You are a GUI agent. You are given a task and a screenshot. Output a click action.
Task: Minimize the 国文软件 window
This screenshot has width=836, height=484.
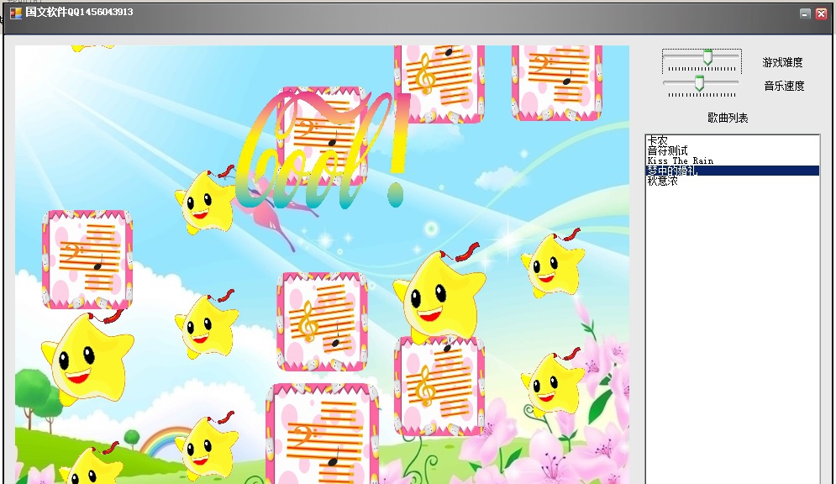[x=805, y=13]
